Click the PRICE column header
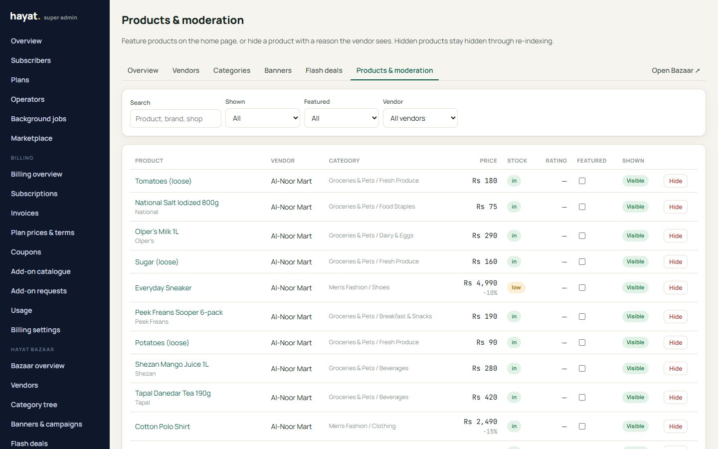 tap(488, 161)
